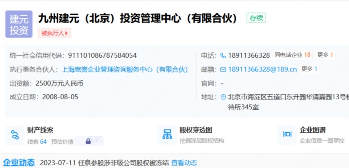Click the address location pin icon
This screenshot has height=168, width=349.
click(x=223, y=97)
